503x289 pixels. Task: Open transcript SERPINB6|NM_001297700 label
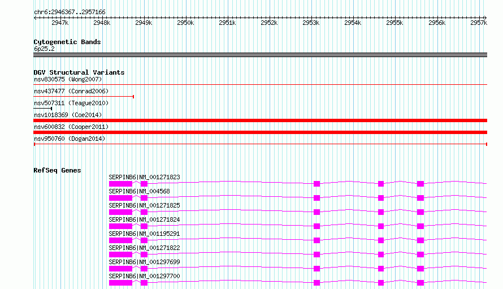[x=144, y=276]
